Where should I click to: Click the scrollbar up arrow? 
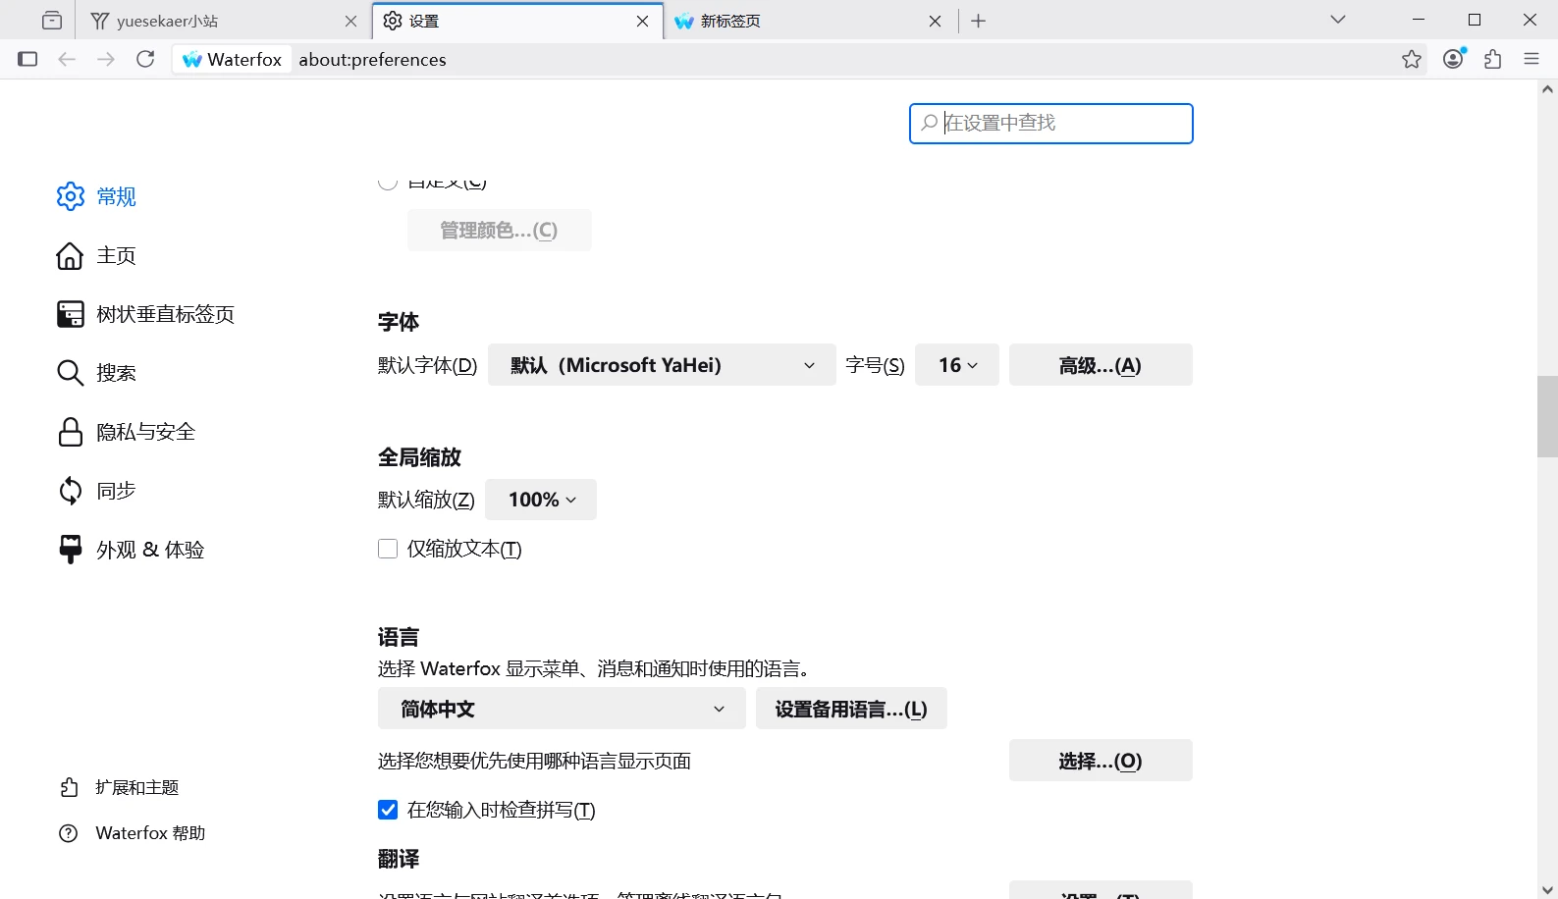pyautogui.click(x=1547, y=89)
